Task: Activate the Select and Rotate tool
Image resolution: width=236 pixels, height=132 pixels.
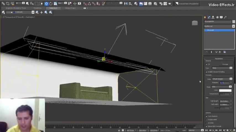Action: 51,4
